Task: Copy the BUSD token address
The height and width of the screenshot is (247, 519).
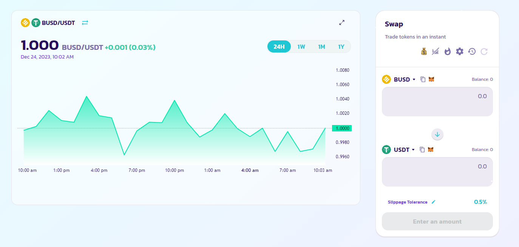Action: [423, 79]
